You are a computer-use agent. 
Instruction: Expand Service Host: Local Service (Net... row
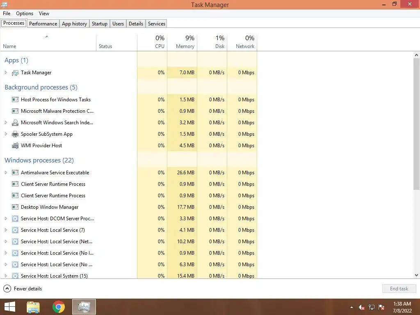(6, 242)
